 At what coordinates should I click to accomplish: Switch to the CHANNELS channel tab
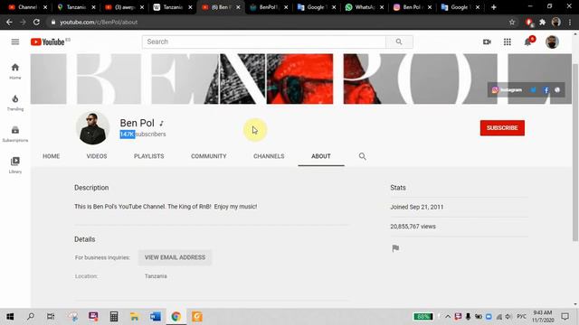coord(269,156)
